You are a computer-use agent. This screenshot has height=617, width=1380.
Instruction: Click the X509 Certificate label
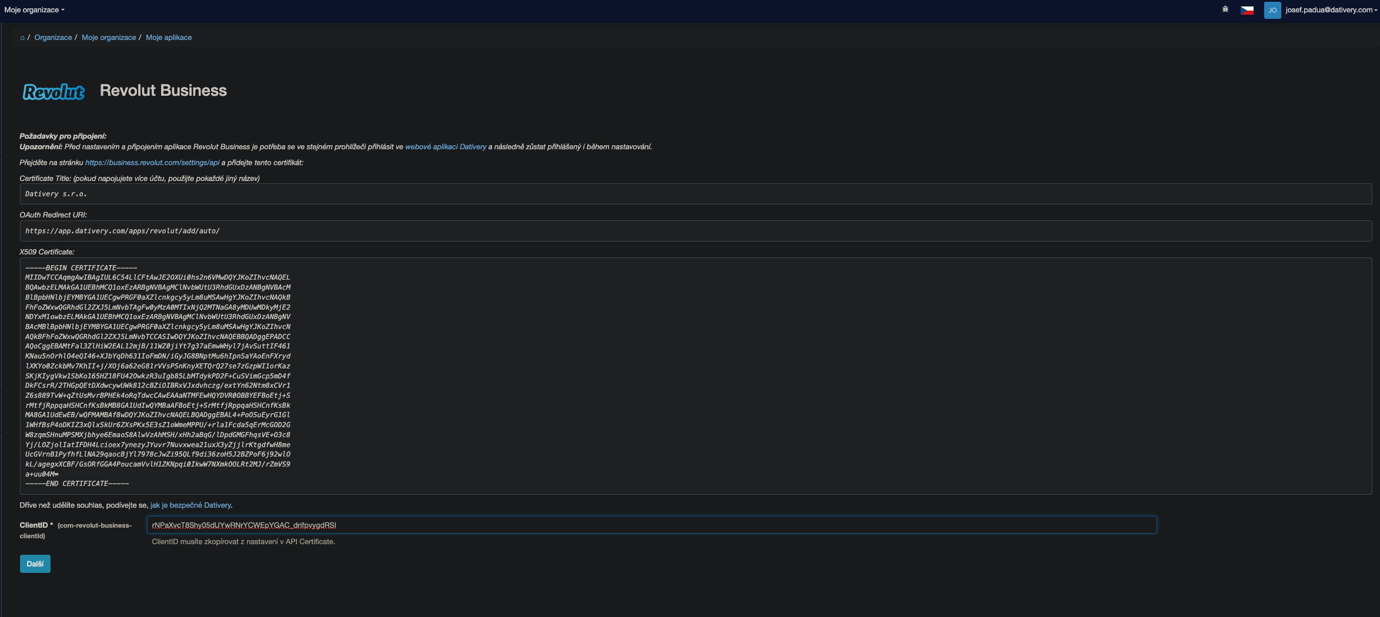(x=47, y=252)
